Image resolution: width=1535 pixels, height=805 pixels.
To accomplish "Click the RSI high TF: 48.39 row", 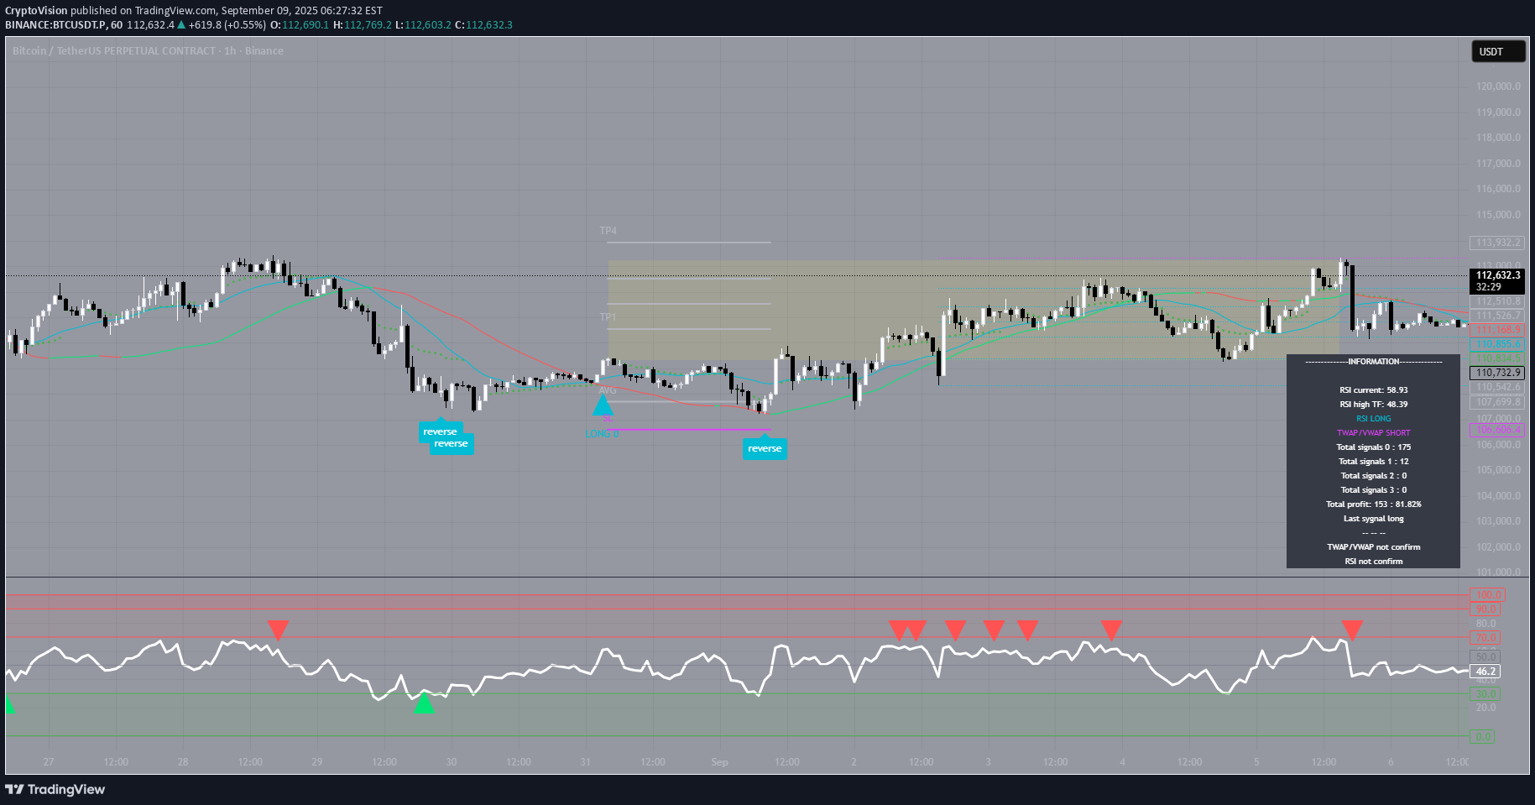I will click(x=1374, y=405).
